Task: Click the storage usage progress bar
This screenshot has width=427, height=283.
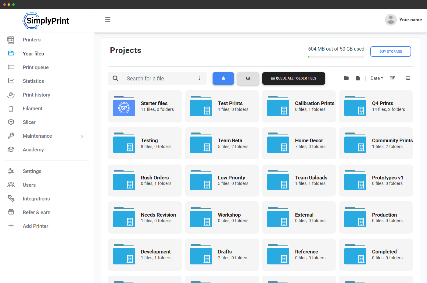Action: click(336, 57)
